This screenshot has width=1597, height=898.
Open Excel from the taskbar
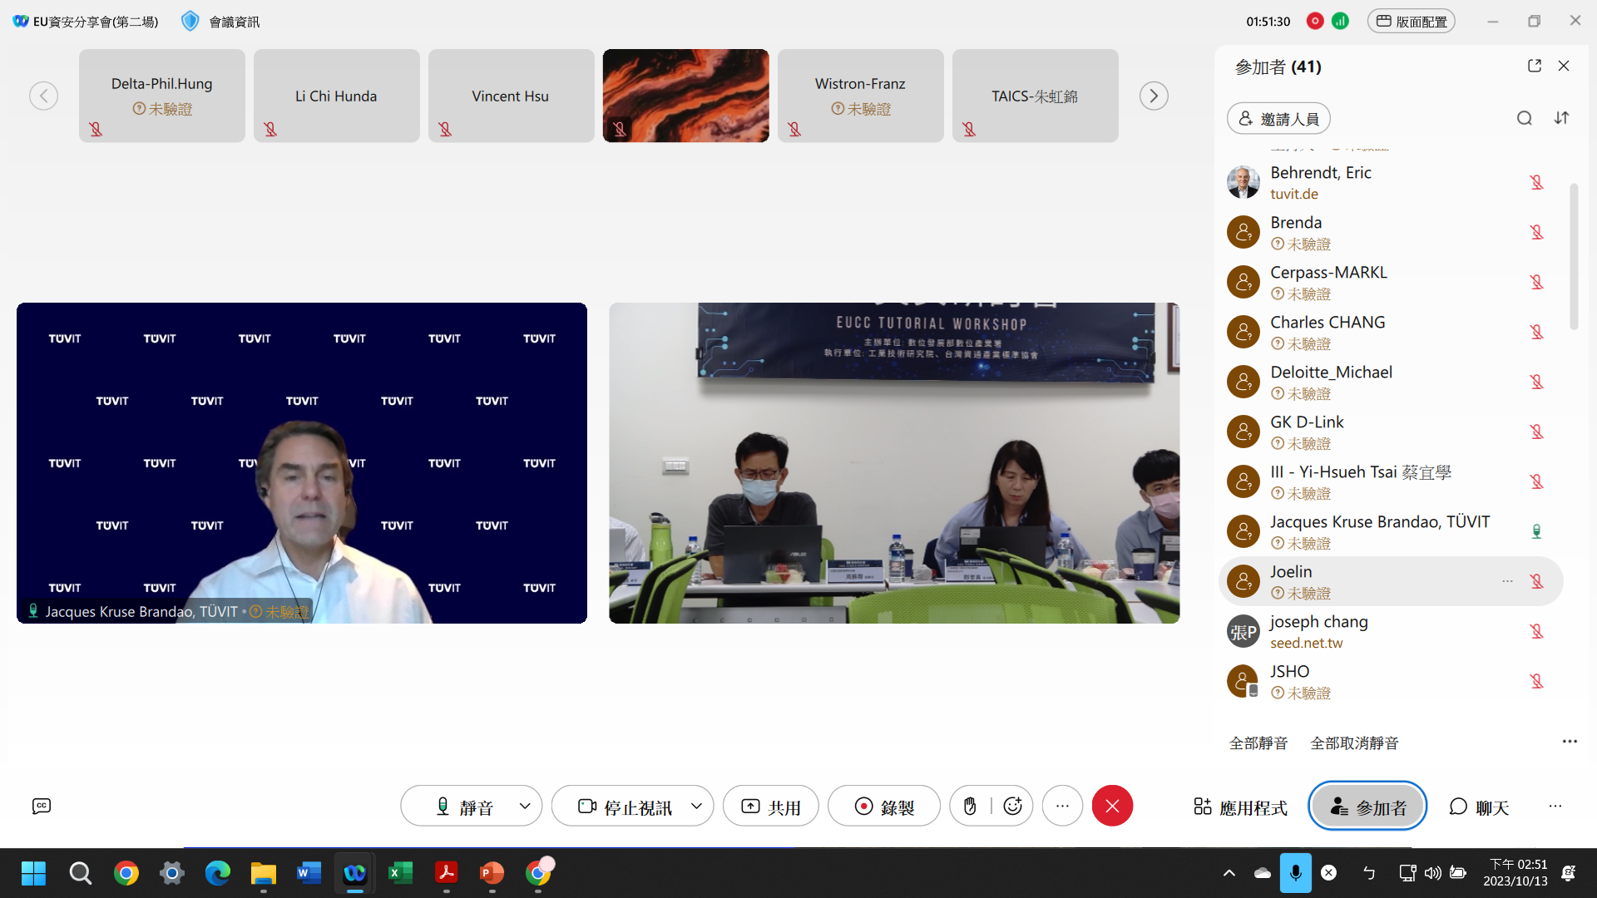(x=400, y=873)
